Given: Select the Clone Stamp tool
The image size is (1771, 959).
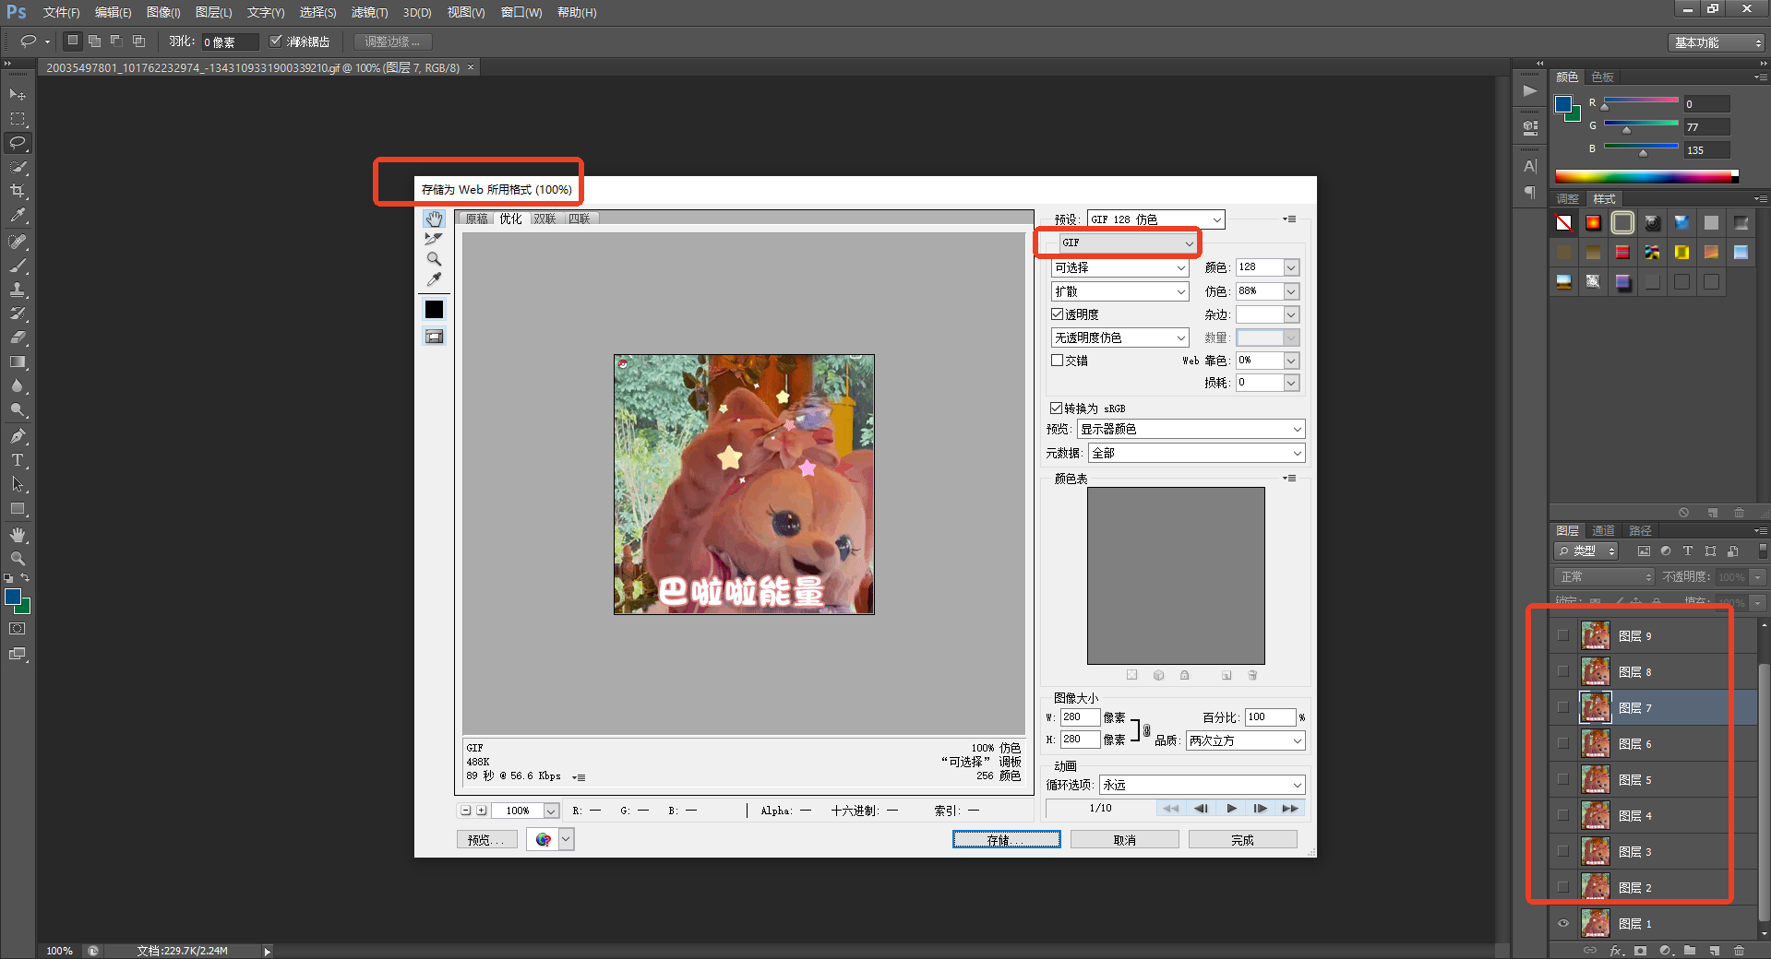Looking at the screenshot, I should (x=18, y=290).
